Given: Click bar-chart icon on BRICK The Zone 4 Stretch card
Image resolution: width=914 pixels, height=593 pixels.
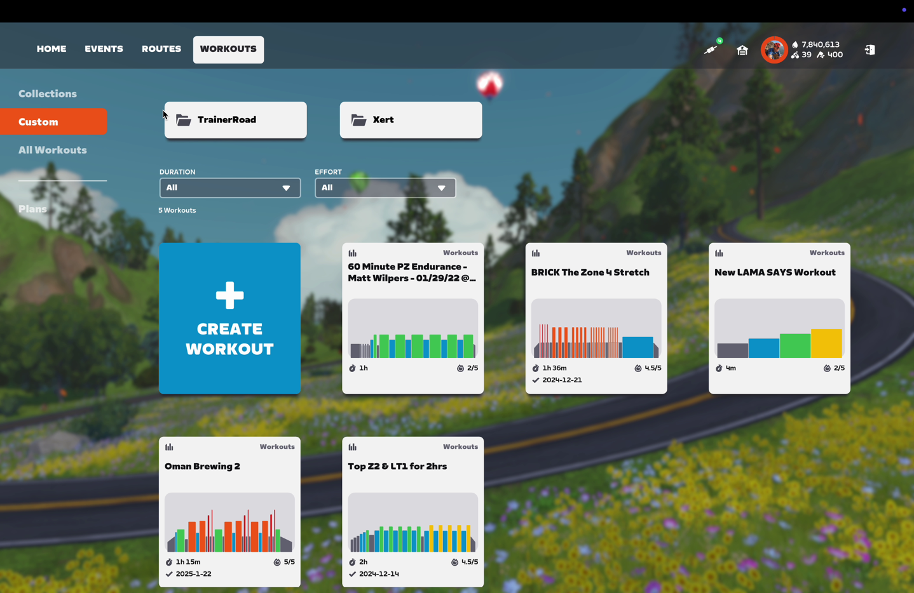Looking at the screenshot, I should (x=536, y=253).
